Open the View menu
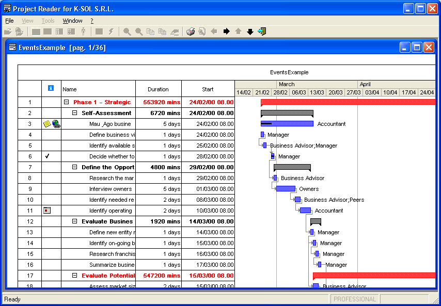Image resolution: width=441 pixels, height=306 pixels. 27,21
